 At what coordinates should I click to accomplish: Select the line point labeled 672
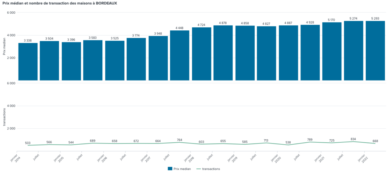pos(136,143)
